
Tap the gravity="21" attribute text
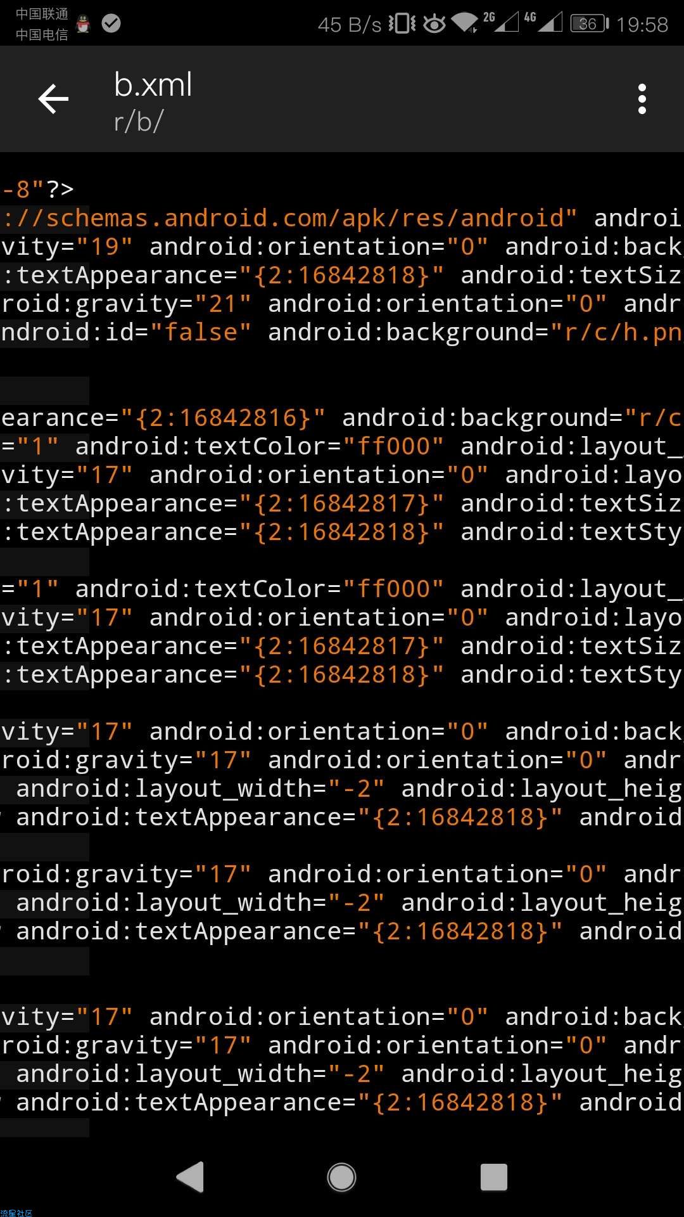pyautogui.click(x=163, y=304)
